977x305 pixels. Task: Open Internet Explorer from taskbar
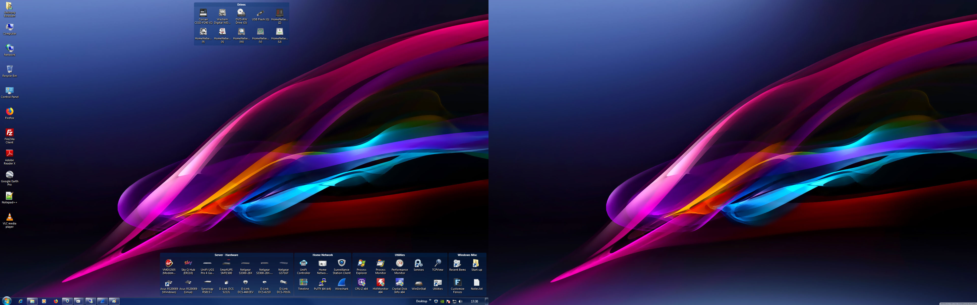pos(20,301)
